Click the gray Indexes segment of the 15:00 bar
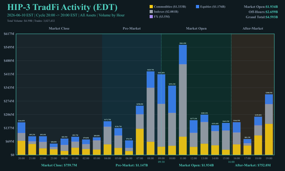Viewport: 285px width, 171px height. tap(226, 140)
